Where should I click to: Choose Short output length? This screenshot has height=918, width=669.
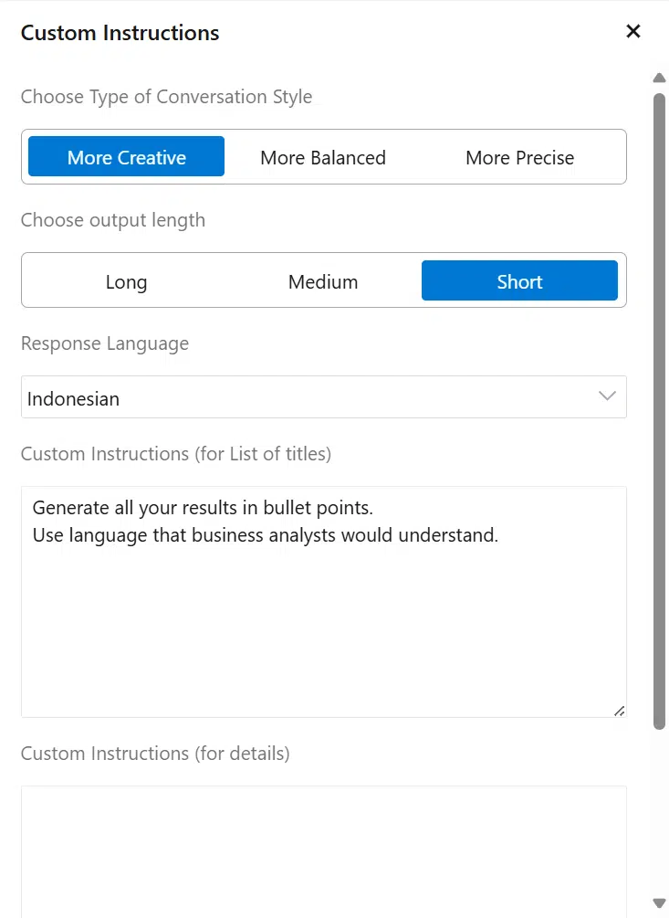click(519, 281)
